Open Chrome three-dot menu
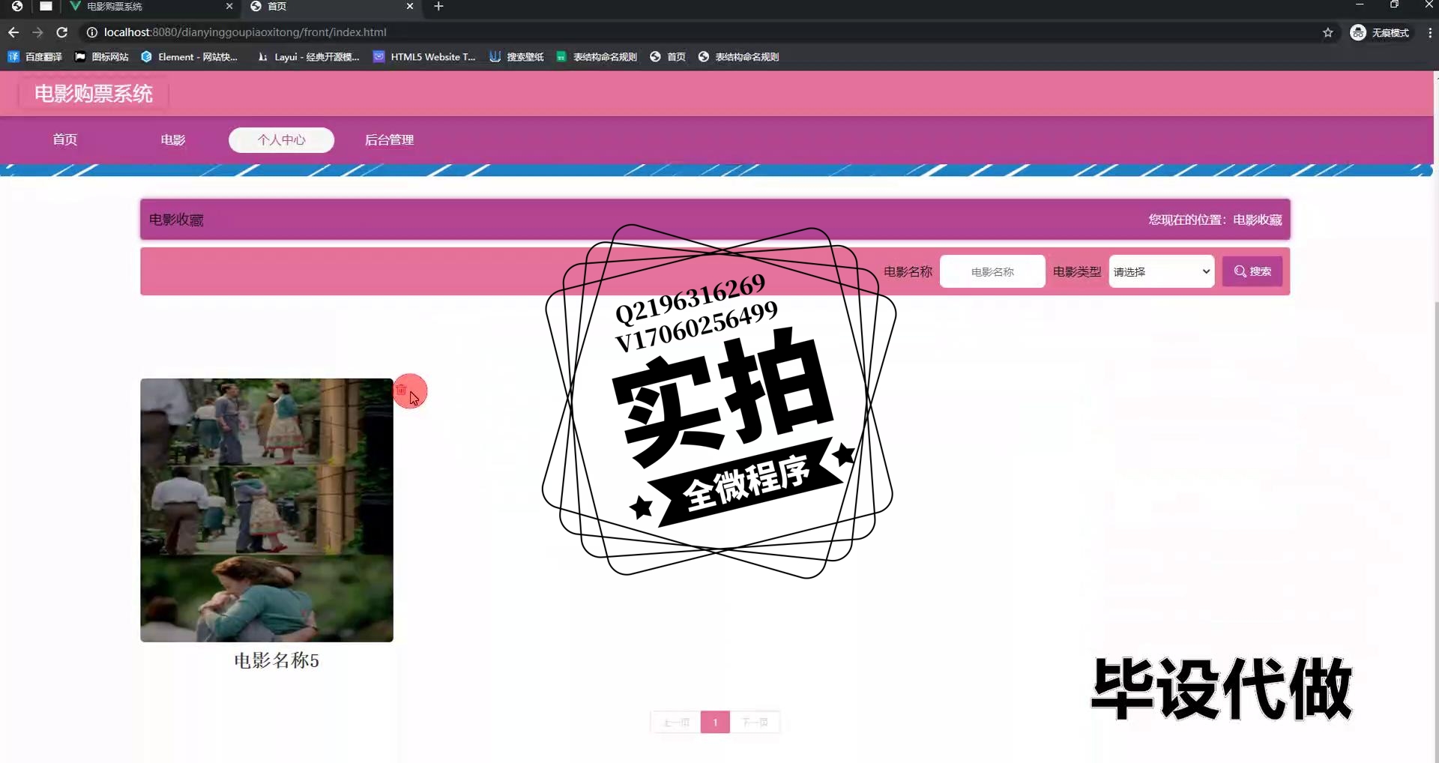 [x=1429, y=32]
